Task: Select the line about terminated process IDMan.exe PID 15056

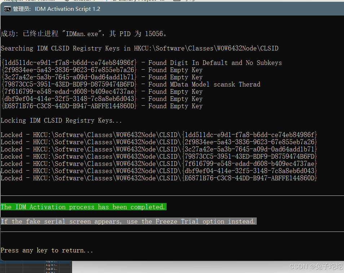Action: [84, 34]
